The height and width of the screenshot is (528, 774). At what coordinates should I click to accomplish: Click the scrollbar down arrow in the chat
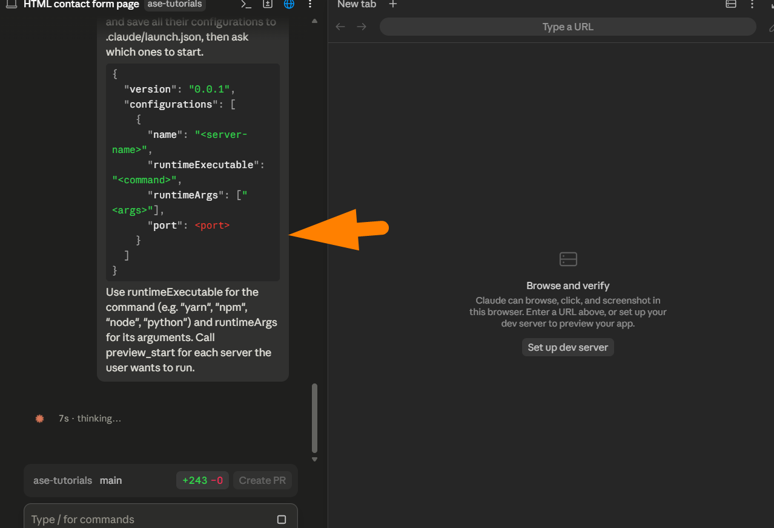tap(314, 460)
